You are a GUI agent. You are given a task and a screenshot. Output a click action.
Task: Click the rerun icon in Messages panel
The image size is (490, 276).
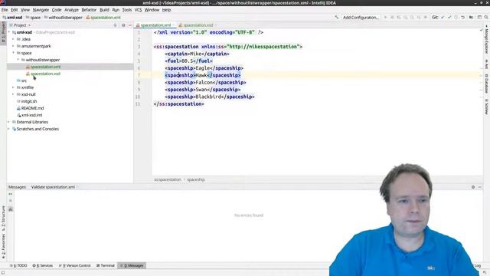(10, 194)
